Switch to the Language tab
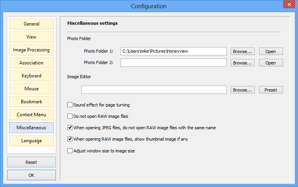 (31, 141)
